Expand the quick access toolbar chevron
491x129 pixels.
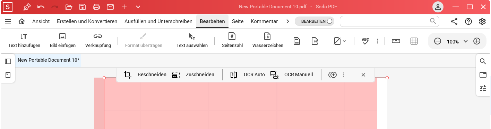coord(138,7)
